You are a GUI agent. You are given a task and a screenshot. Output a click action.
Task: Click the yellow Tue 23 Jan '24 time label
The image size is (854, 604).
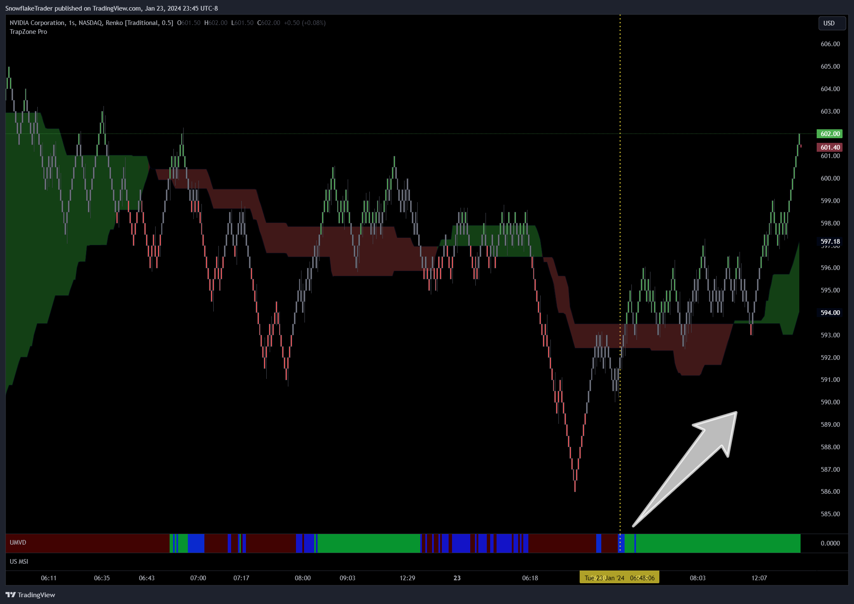pos(619,578)
